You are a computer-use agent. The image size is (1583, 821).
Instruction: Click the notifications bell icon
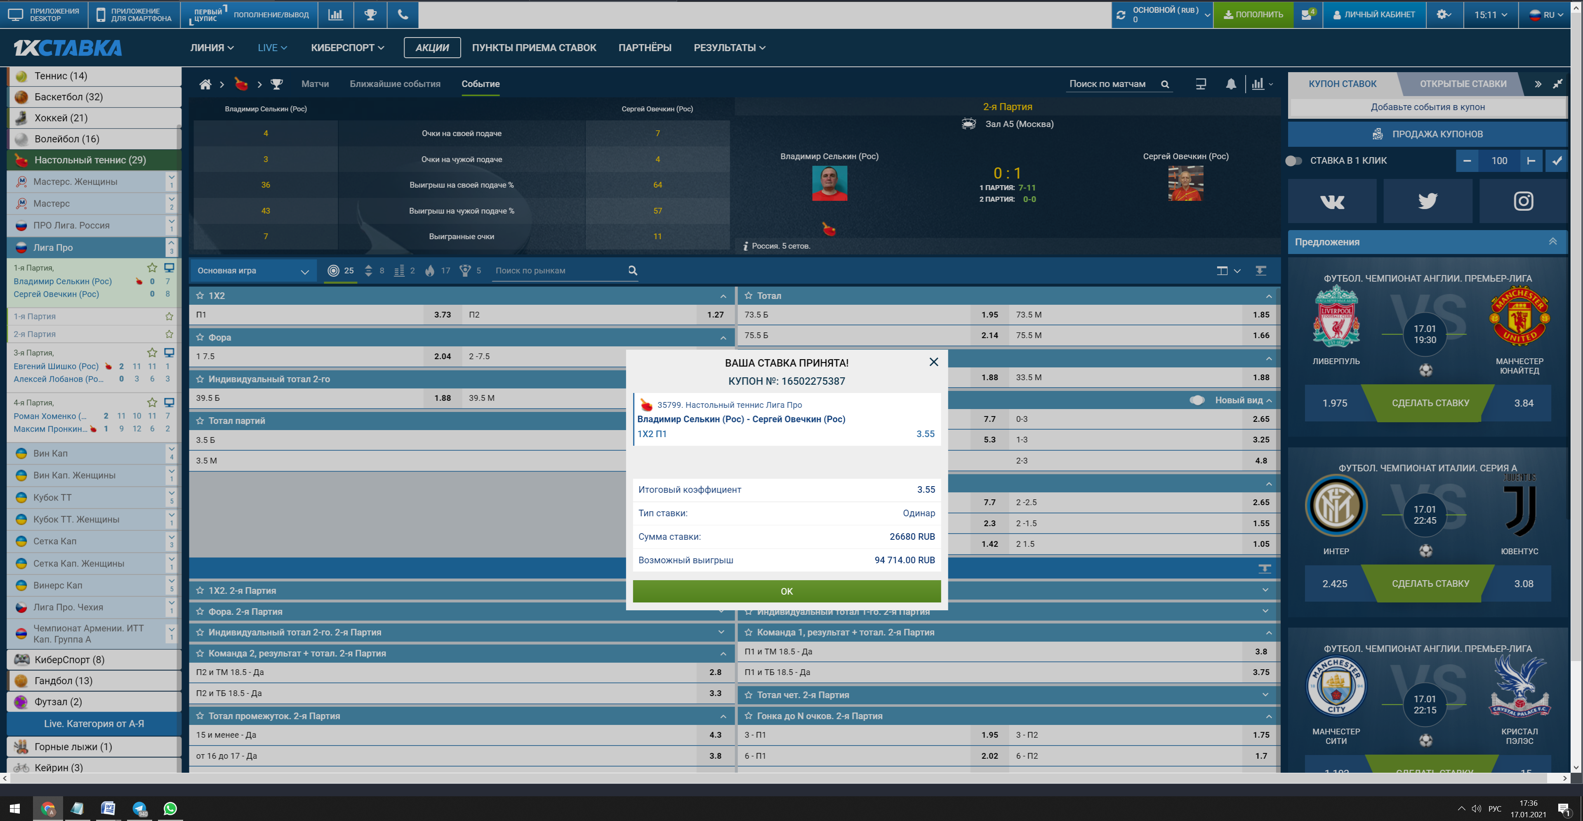(x=1230, y=84)
